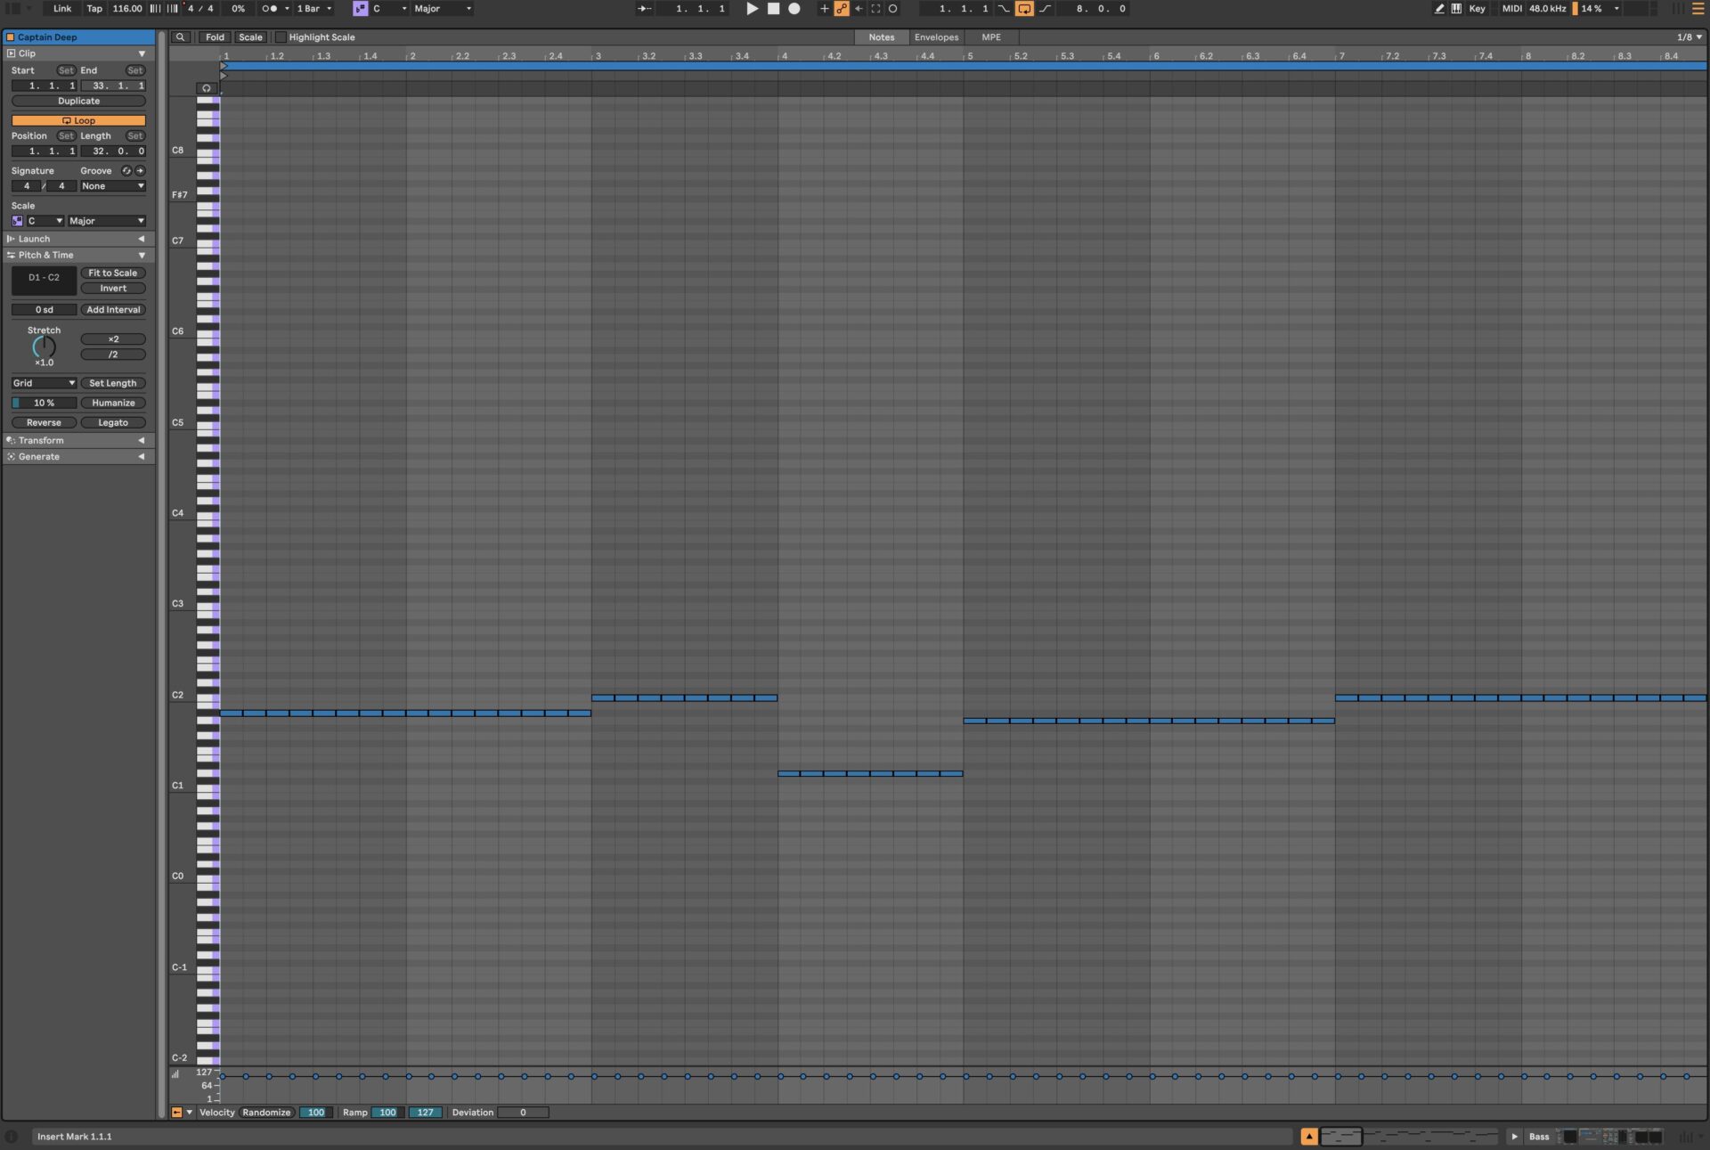Toggle the Computer MIDI Keyboard icon
The image size is (1710, 1150).
click(x=1457, y=9)
